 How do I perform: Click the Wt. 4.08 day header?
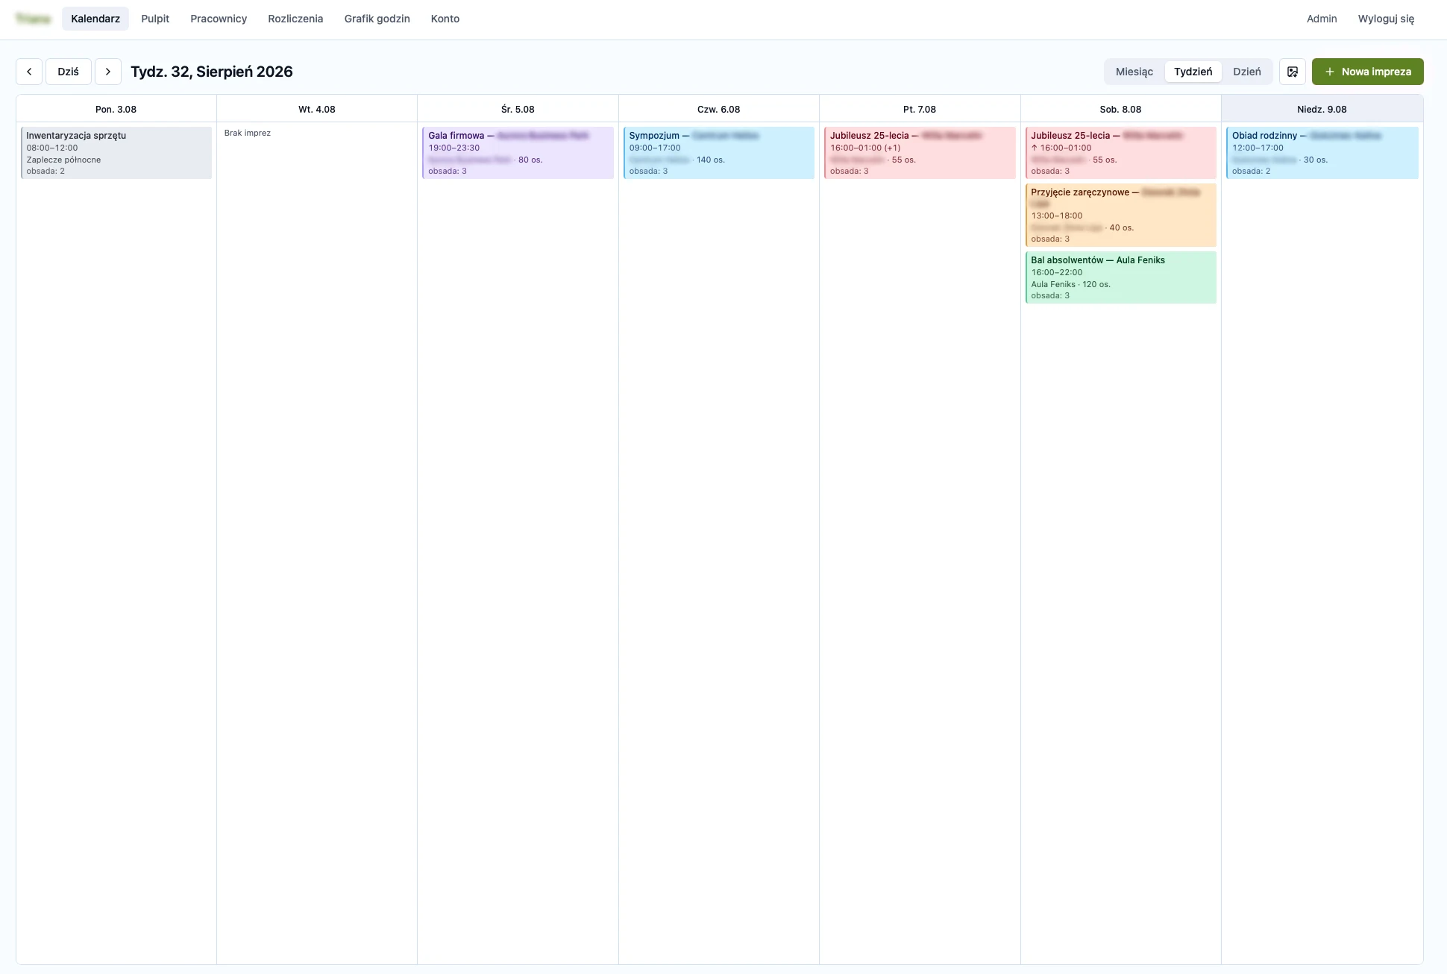(x=317, y=109)
